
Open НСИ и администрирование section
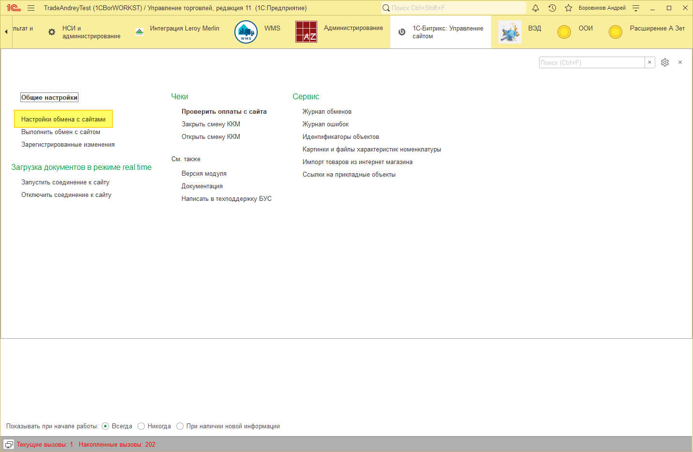[x=91, y=32]
